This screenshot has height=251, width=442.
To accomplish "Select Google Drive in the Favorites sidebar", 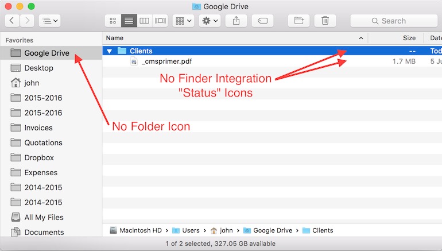I will [x=51, y=53].
